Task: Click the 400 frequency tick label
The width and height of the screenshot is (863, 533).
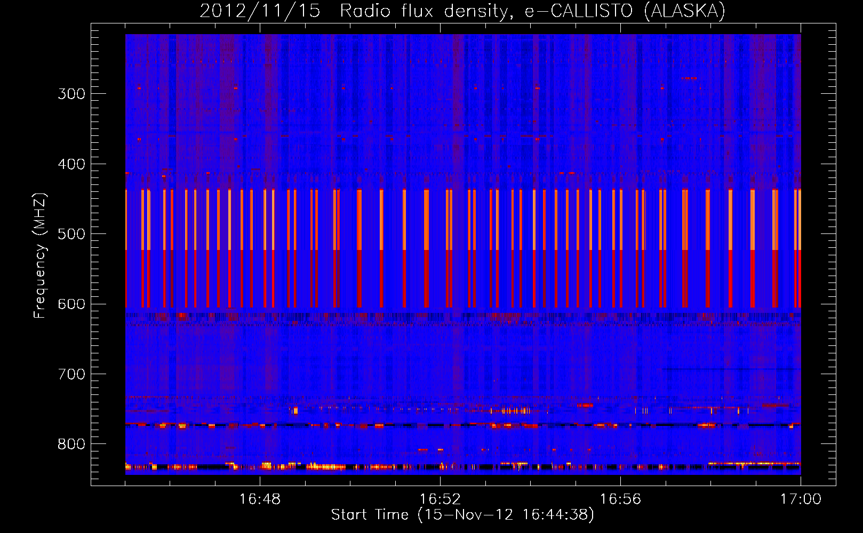Action: coord(71,164)
